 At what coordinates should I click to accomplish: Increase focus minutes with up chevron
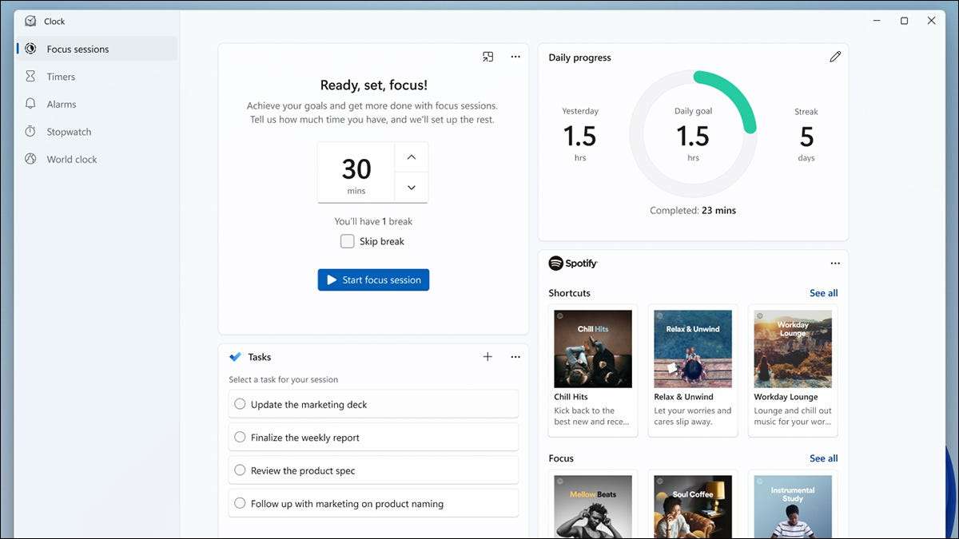coord(412,157)
